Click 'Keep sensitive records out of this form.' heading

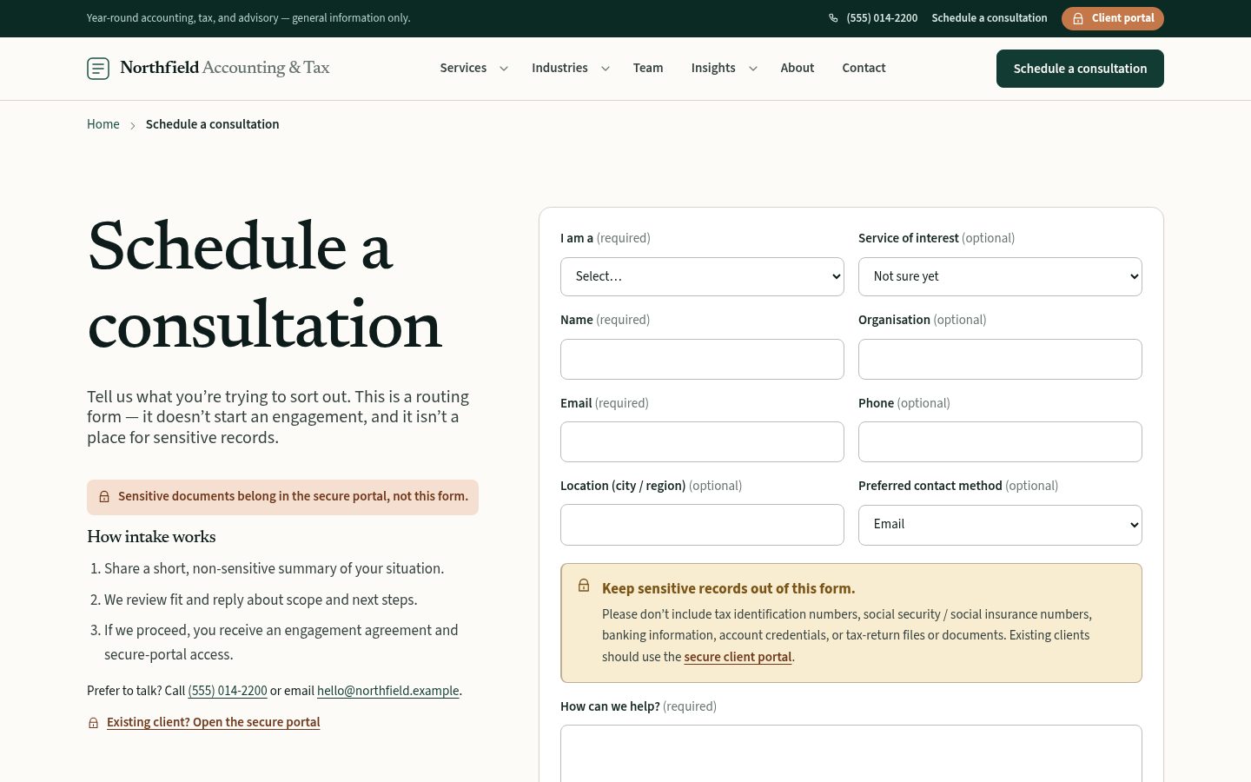729,588
